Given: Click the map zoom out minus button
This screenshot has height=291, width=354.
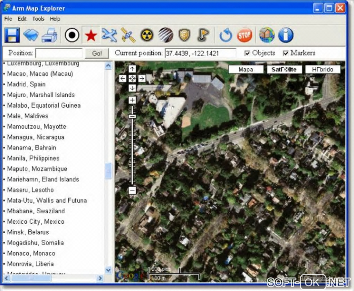Looking at the screenshot, I should tap(132, 190).
